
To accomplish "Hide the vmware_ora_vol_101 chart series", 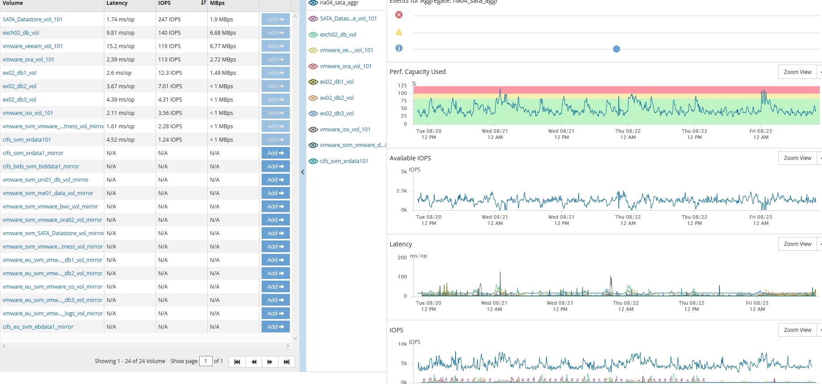I will (313, 66).
